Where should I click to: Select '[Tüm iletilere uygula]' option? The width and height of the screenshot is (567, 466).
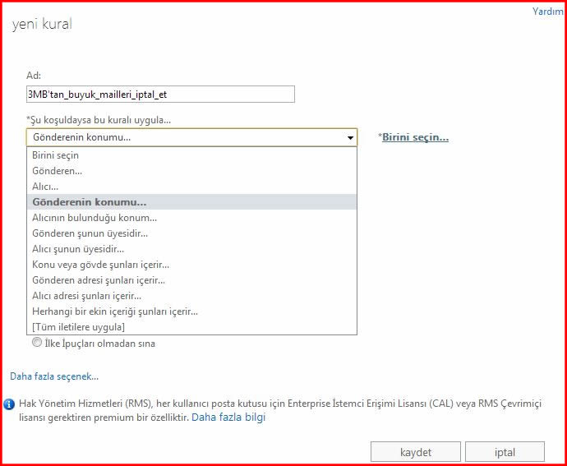78,327
